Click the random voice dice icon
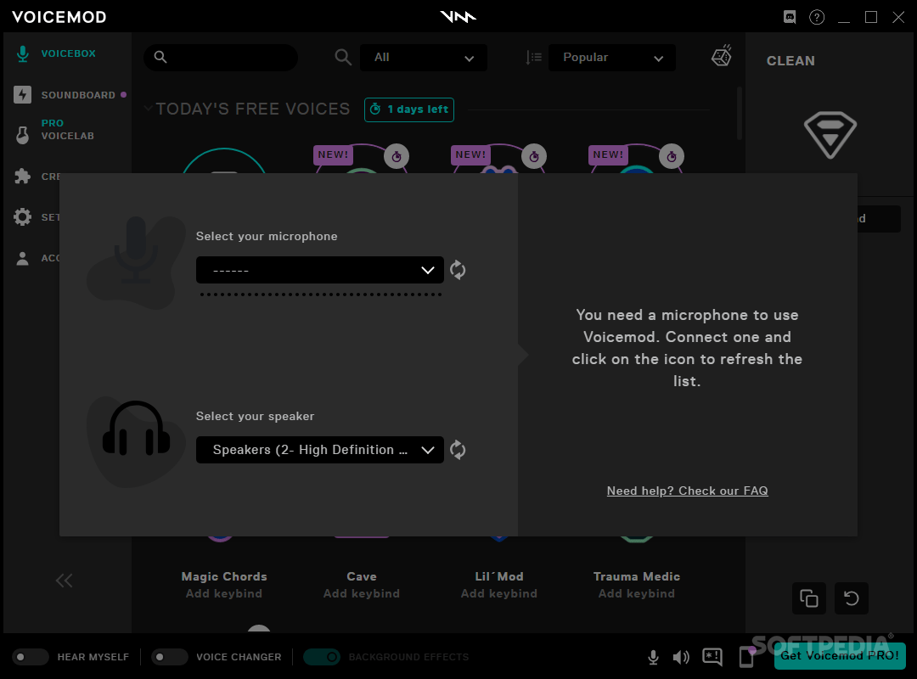The height and width of the screenshot is (679, 917). (x=722, y=55)
